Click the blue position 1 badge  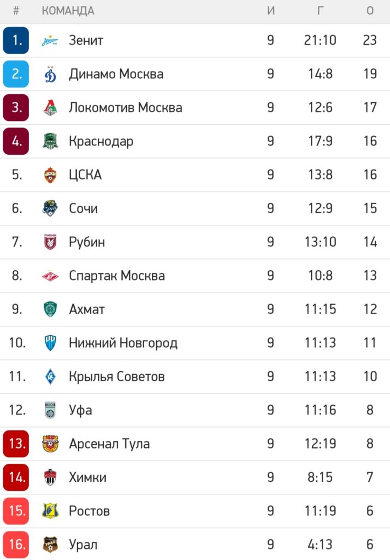pos(16,40)
